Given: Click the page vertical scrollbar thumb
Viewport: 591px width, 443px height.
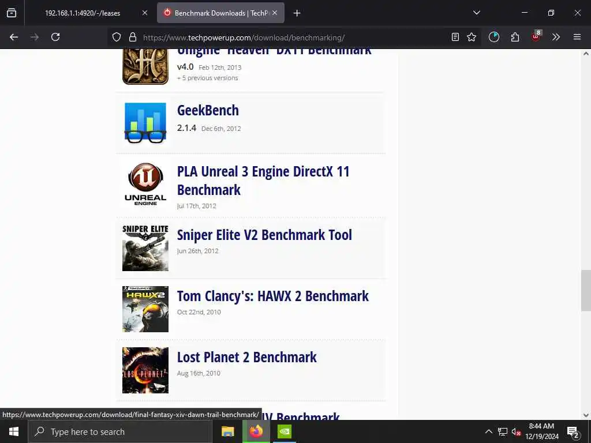Looking at the screenshot, I should (586, 290).
